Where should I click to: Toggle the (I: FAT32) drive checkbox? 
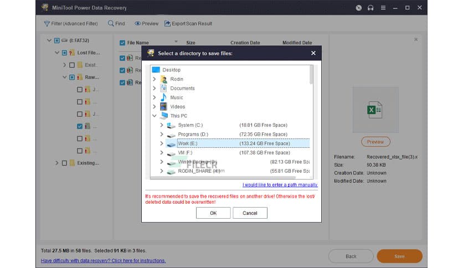[x=56, y=40]
